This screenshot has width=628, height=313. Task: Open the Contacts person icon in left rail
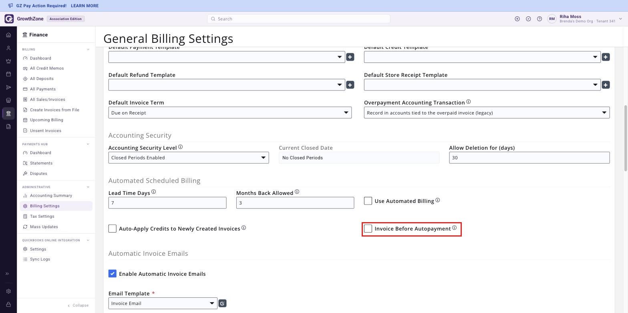pyautogui.click(x=8, y=48)
